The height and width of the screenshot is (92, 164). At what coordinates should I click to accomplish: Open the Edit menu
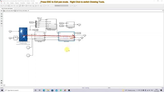tap(4, 3)
